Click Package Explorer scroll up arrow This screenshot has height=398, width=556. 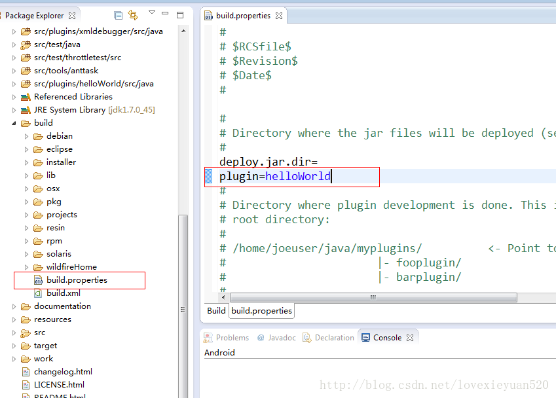[x=183, y=31]
